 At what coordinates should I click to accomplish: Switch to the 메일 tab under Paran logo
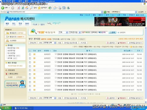pyautogui.click(x=7, y=24)
